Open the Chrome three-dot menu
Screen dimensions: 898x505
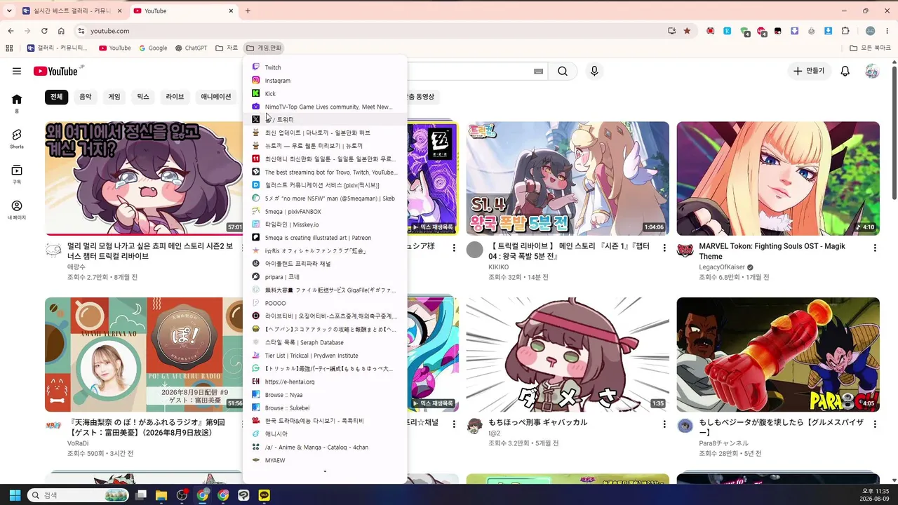887,31
